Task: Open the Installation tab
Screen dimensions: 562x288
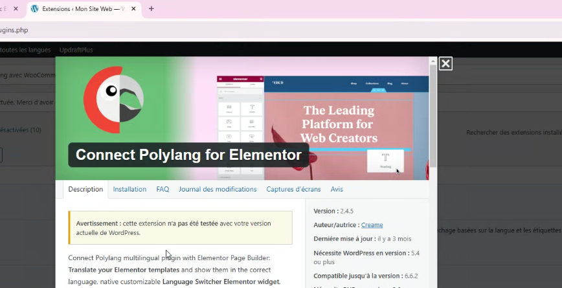Action: 129,190
